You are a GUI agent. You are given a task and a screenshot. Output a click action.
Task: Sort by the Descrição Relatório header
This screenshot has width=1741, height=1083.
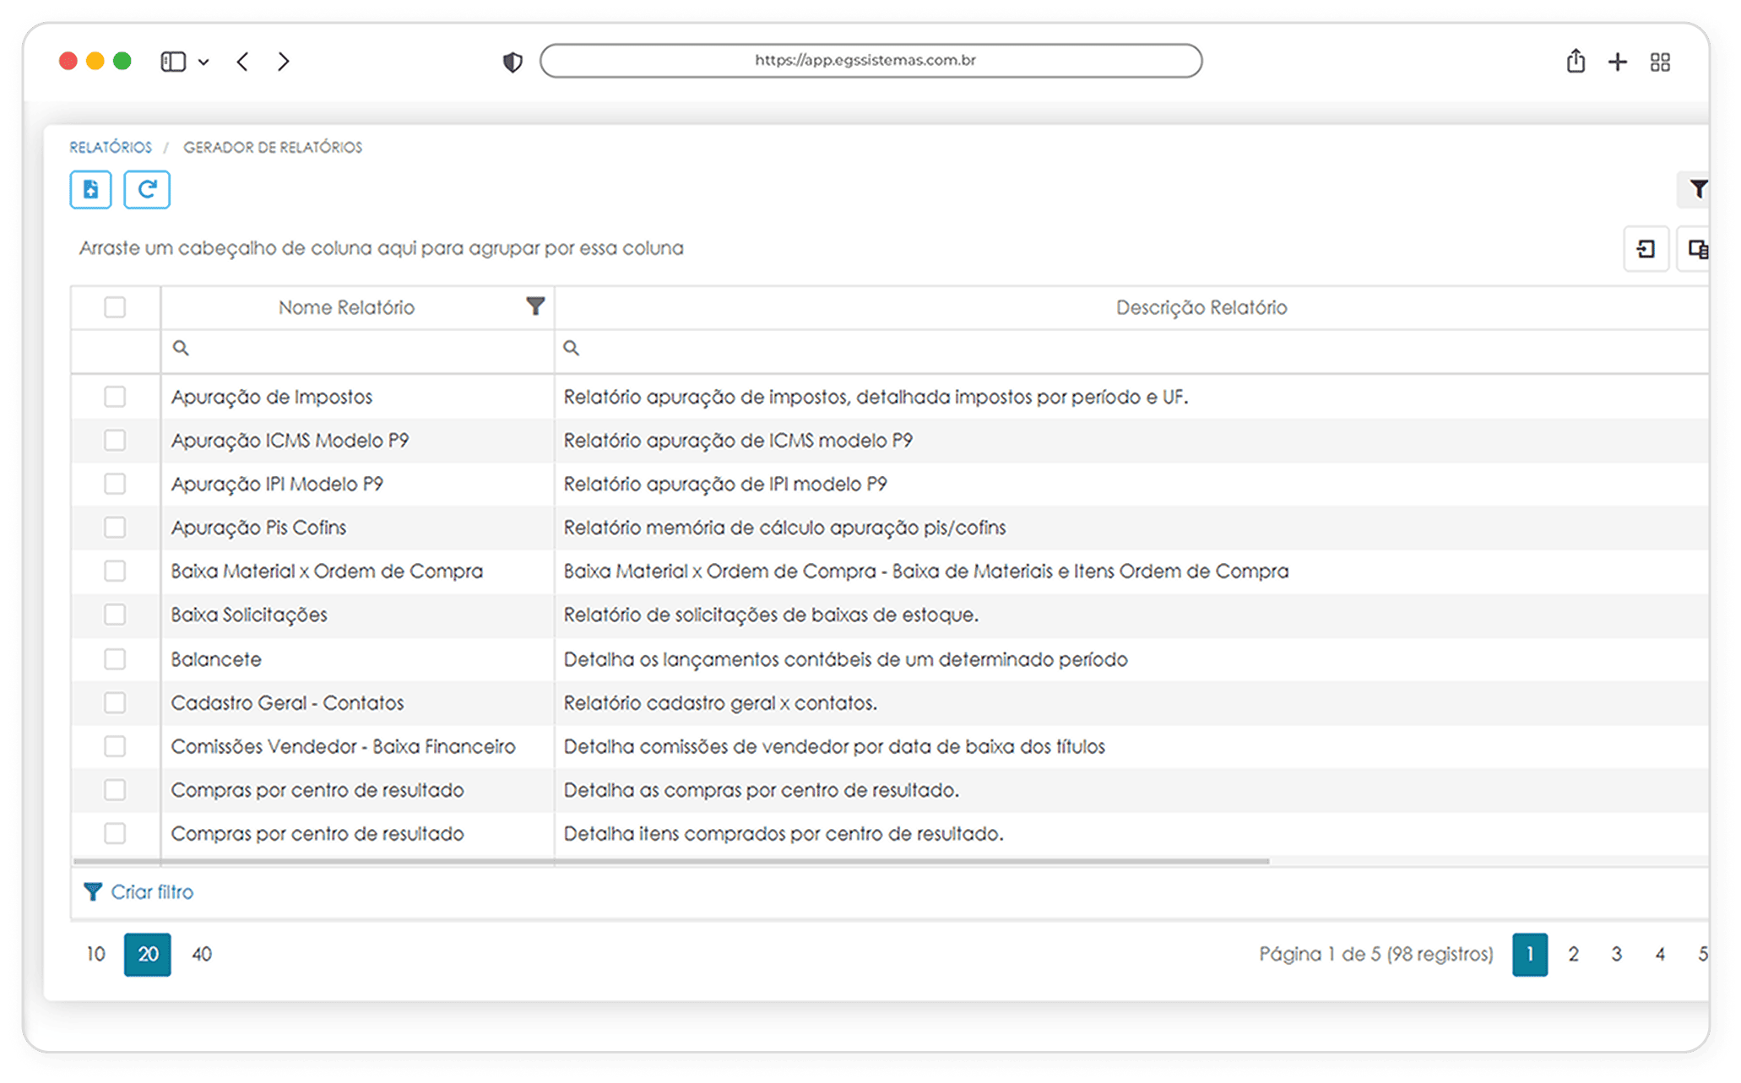click(1201, 307)
